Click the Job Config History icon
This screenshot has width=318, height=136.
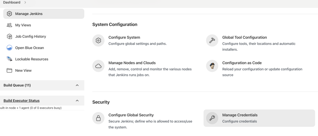(9, 36)
